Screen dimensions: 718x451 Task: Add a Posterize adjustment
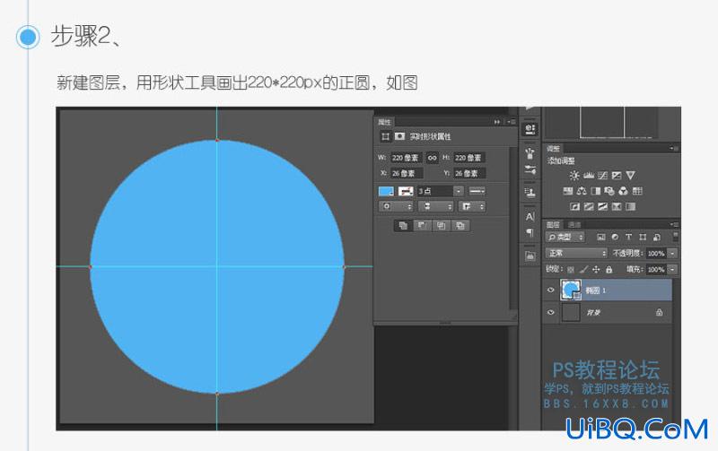[x=589, y=207]
